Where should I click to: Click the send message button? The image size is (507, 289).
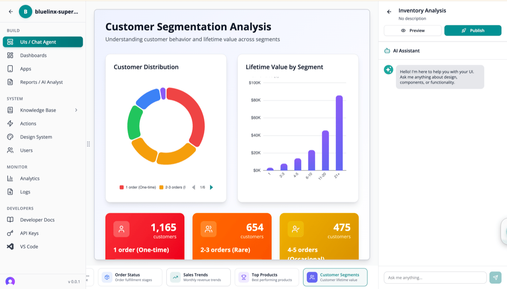pos(495,278)
